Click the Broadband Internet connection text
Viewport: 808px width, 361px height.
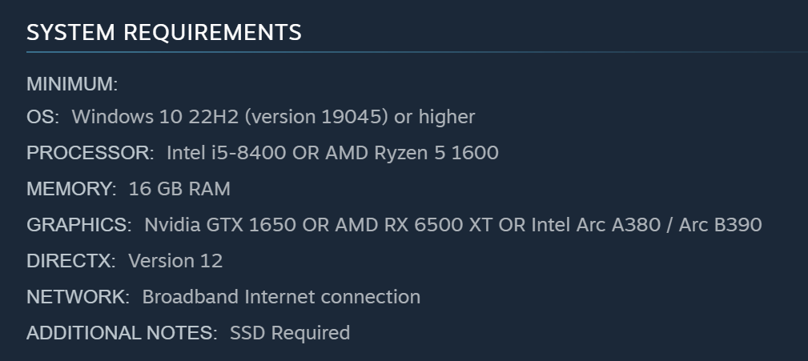[281, 297]
